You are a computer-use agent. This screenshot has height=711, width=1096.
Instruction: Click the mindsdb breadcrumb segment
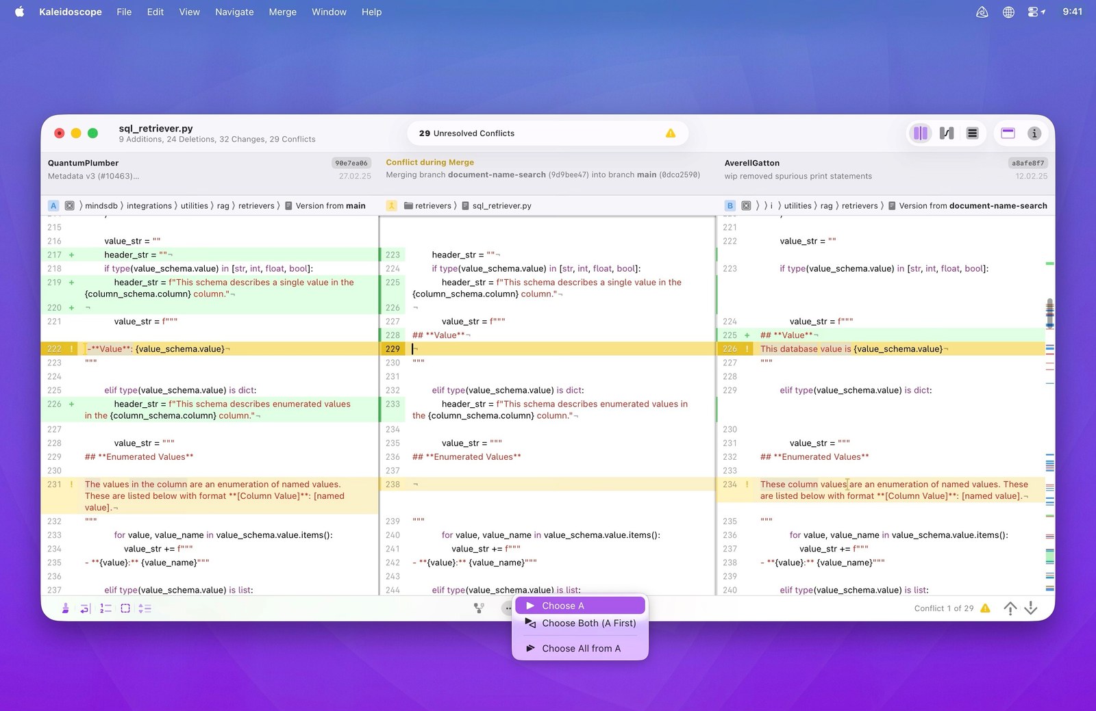coord(101,205)
